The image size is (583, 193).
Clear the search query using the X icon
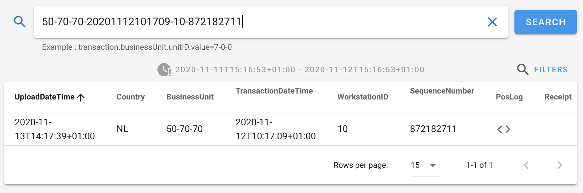(492, 22)
